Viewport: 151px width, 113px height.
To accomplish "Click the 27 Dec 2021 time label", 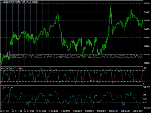I will pyautogui.click(x=6, y=111).
